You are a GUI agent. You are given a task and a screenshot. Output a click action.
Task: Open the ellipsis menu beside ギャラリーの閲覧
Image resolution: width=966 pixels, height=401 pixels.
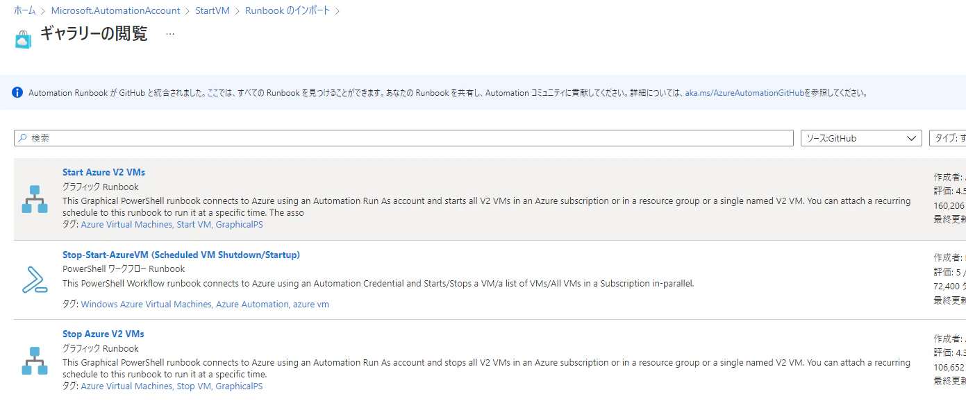click(x=170, y=34)
